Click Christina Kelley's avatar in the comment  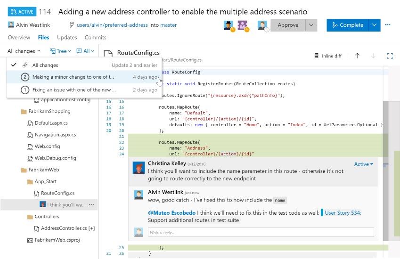139,168
